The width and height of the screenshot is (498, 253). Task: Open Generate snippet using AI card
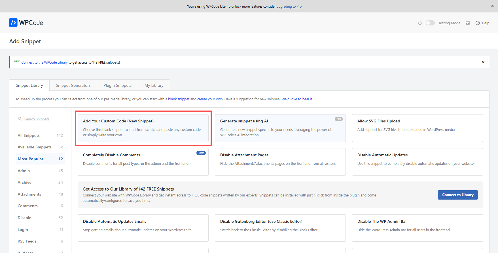[280, 128]
